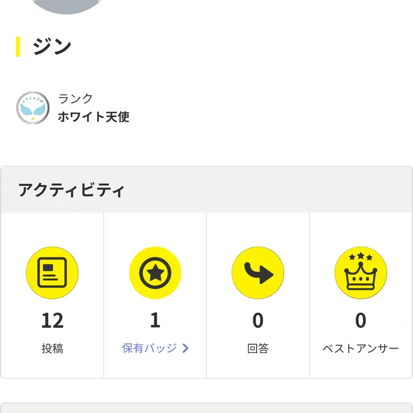Viewport: 413px width, 413px height.
Task: Expand 保有バッジ using the chevron arrow
Action: click(x=185, y=348)
